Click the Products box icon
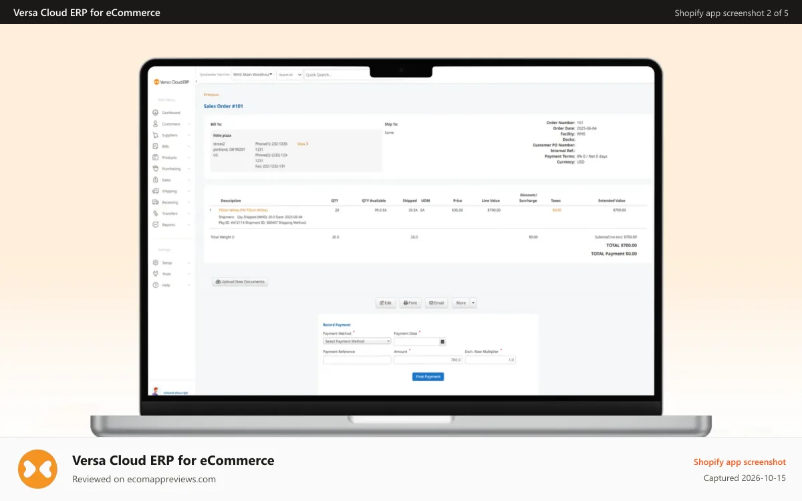The height and width of the screenshot is (501, 802). [x=155, y=158]
